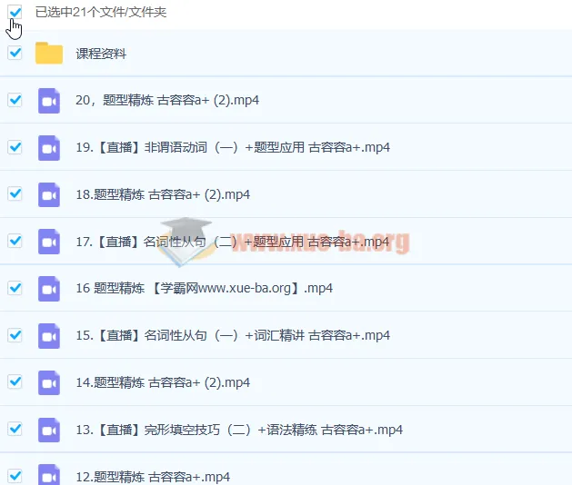Click video icon for 12.题型精炼 file
Image resolution: width=572 pixels, height=485 pixels.
49,475
